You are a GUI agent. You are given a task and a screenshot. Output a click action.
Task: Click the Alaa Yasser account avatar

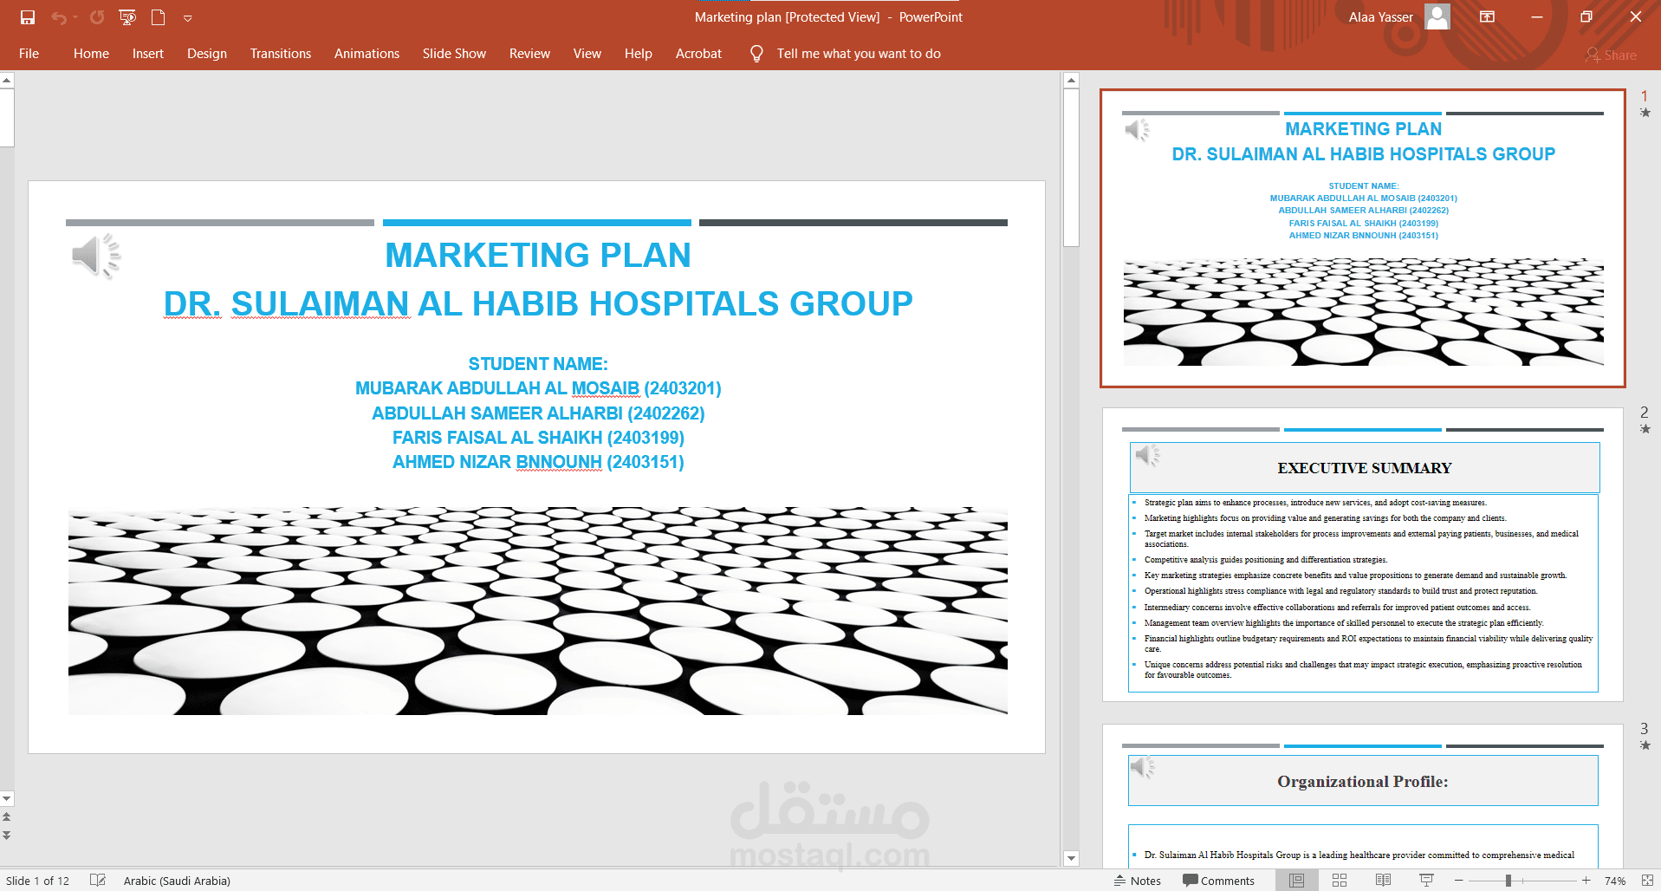(x=1437, y=17)
